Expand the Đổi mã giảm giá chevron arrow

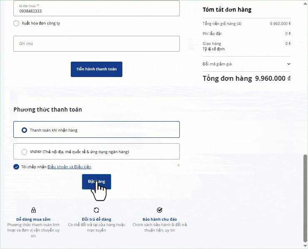(289, 64)
